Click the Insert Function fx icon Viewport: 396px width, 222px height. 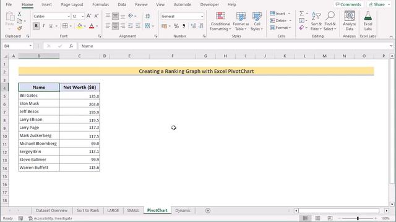pos(71,46)
